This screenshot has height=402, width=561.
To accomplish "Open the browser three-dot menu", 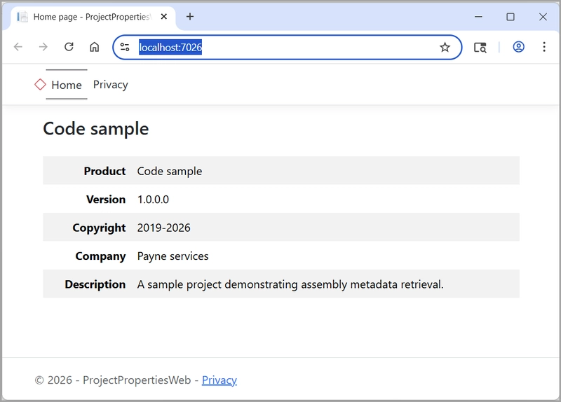I will [544, 47].
